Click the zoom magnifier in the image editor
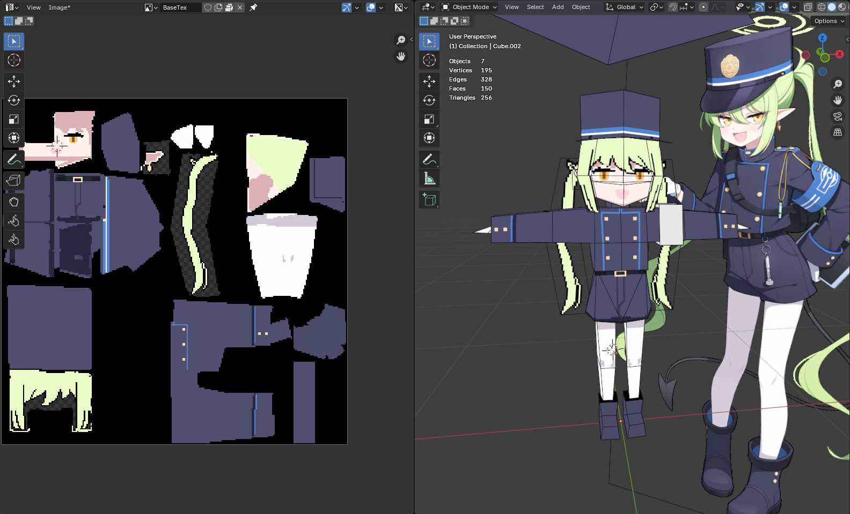Image resolution: width=850 pixels, height=514 pixels. click(x=401, y=40)
